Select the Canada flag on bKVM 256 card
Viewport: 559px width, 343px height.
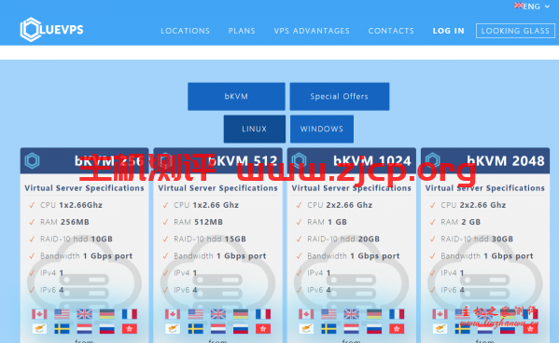point(39,314)
